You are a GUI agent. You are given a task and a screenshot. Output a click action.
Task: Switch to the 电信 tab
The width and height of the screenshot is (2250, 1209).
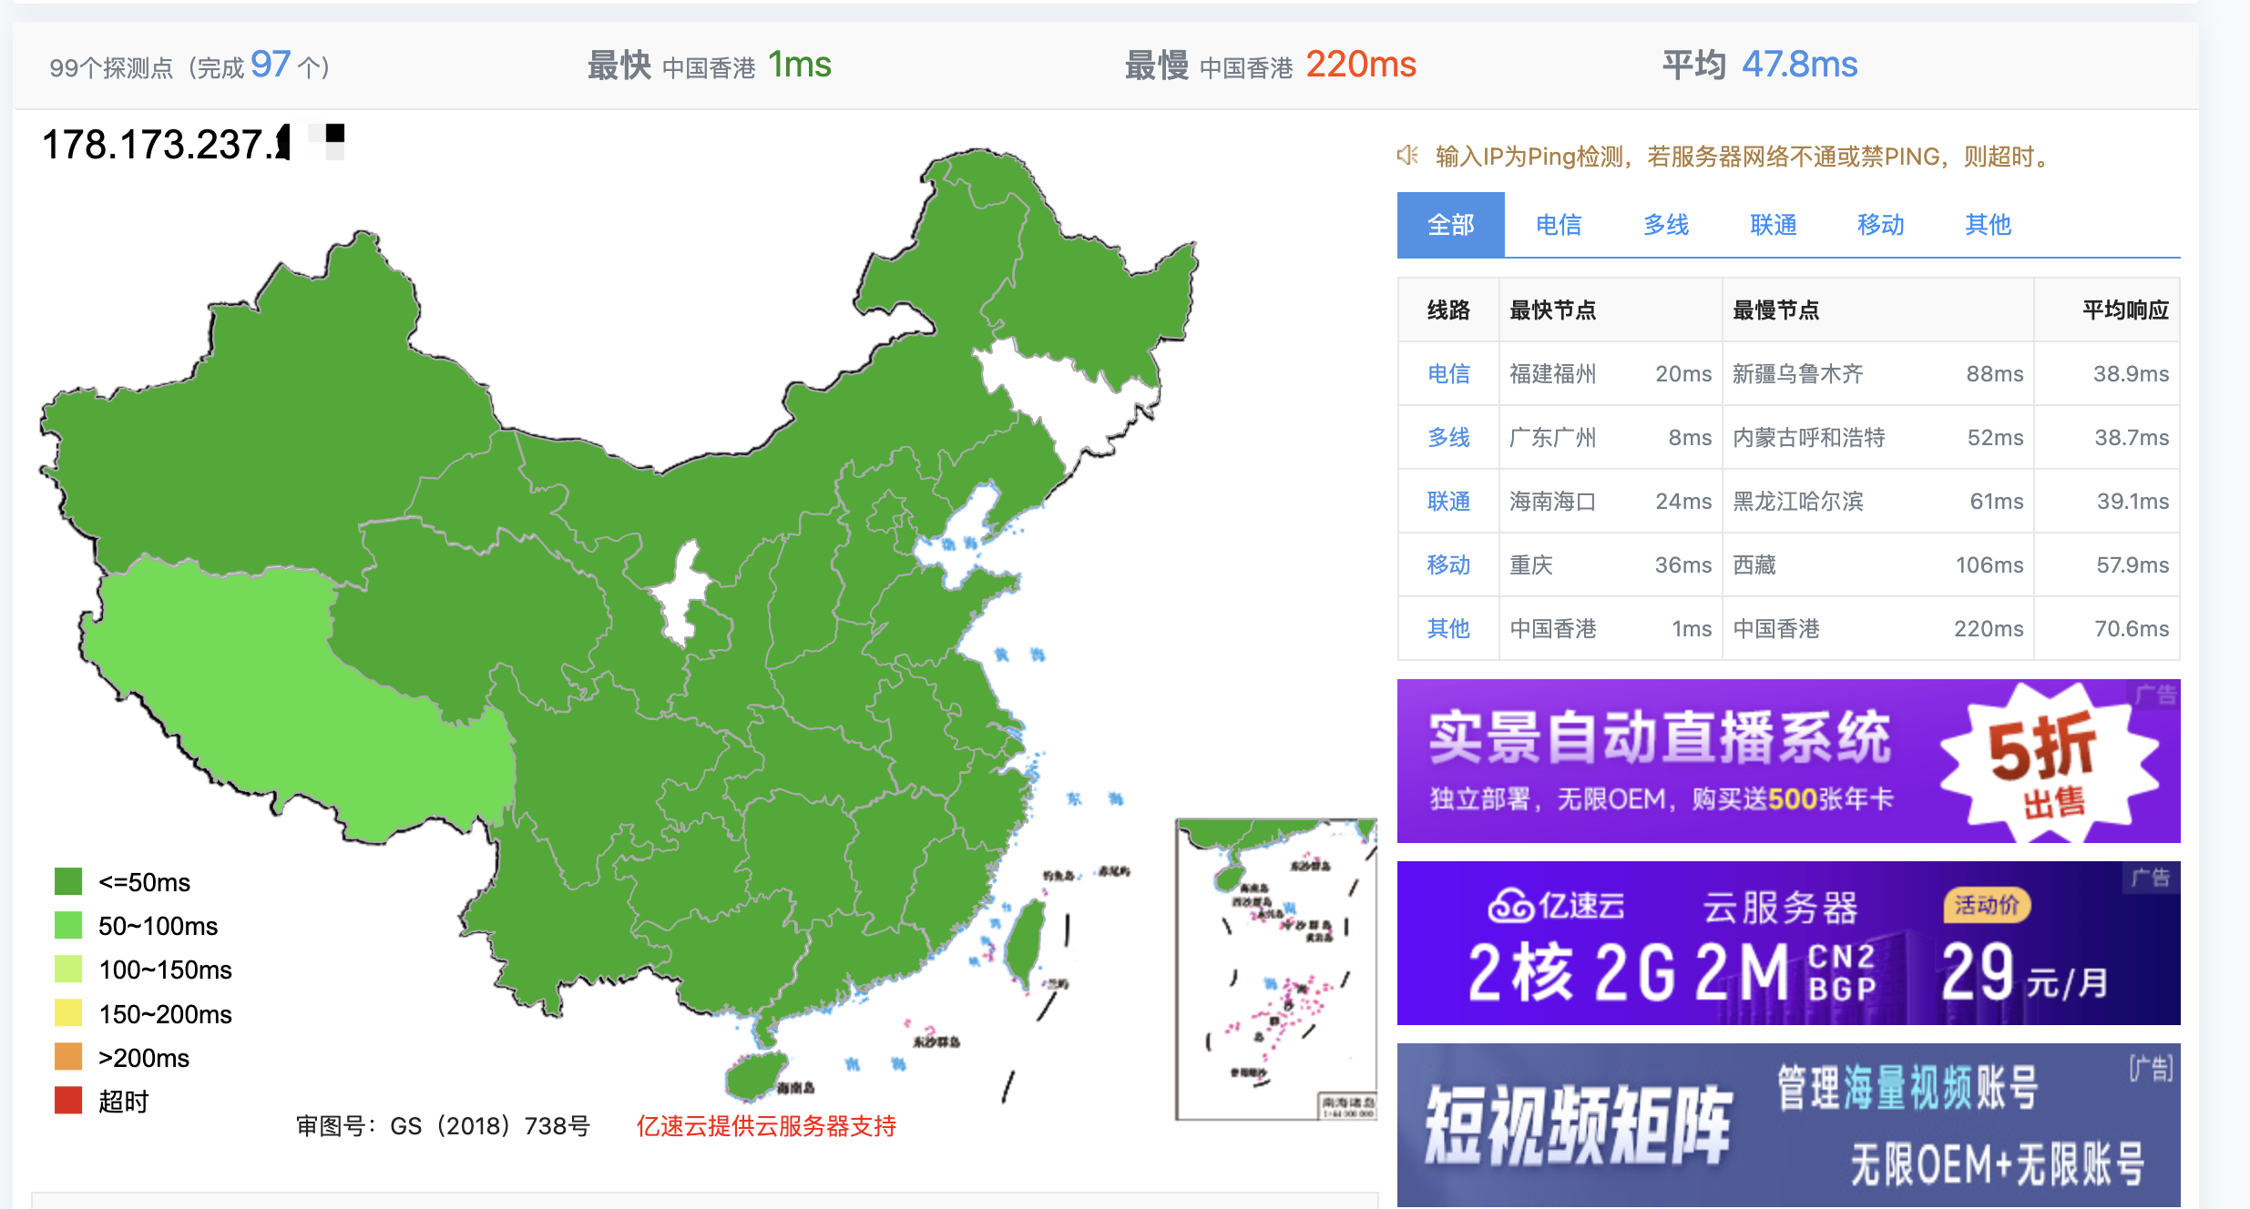point(1558,225)
